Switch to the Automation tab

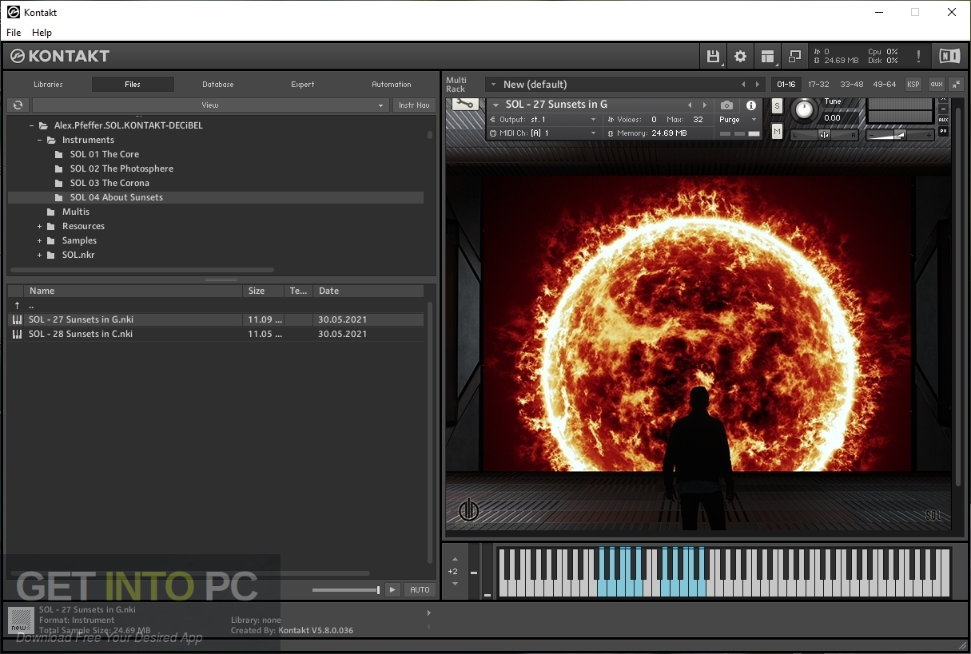click(x=392, y=84)
